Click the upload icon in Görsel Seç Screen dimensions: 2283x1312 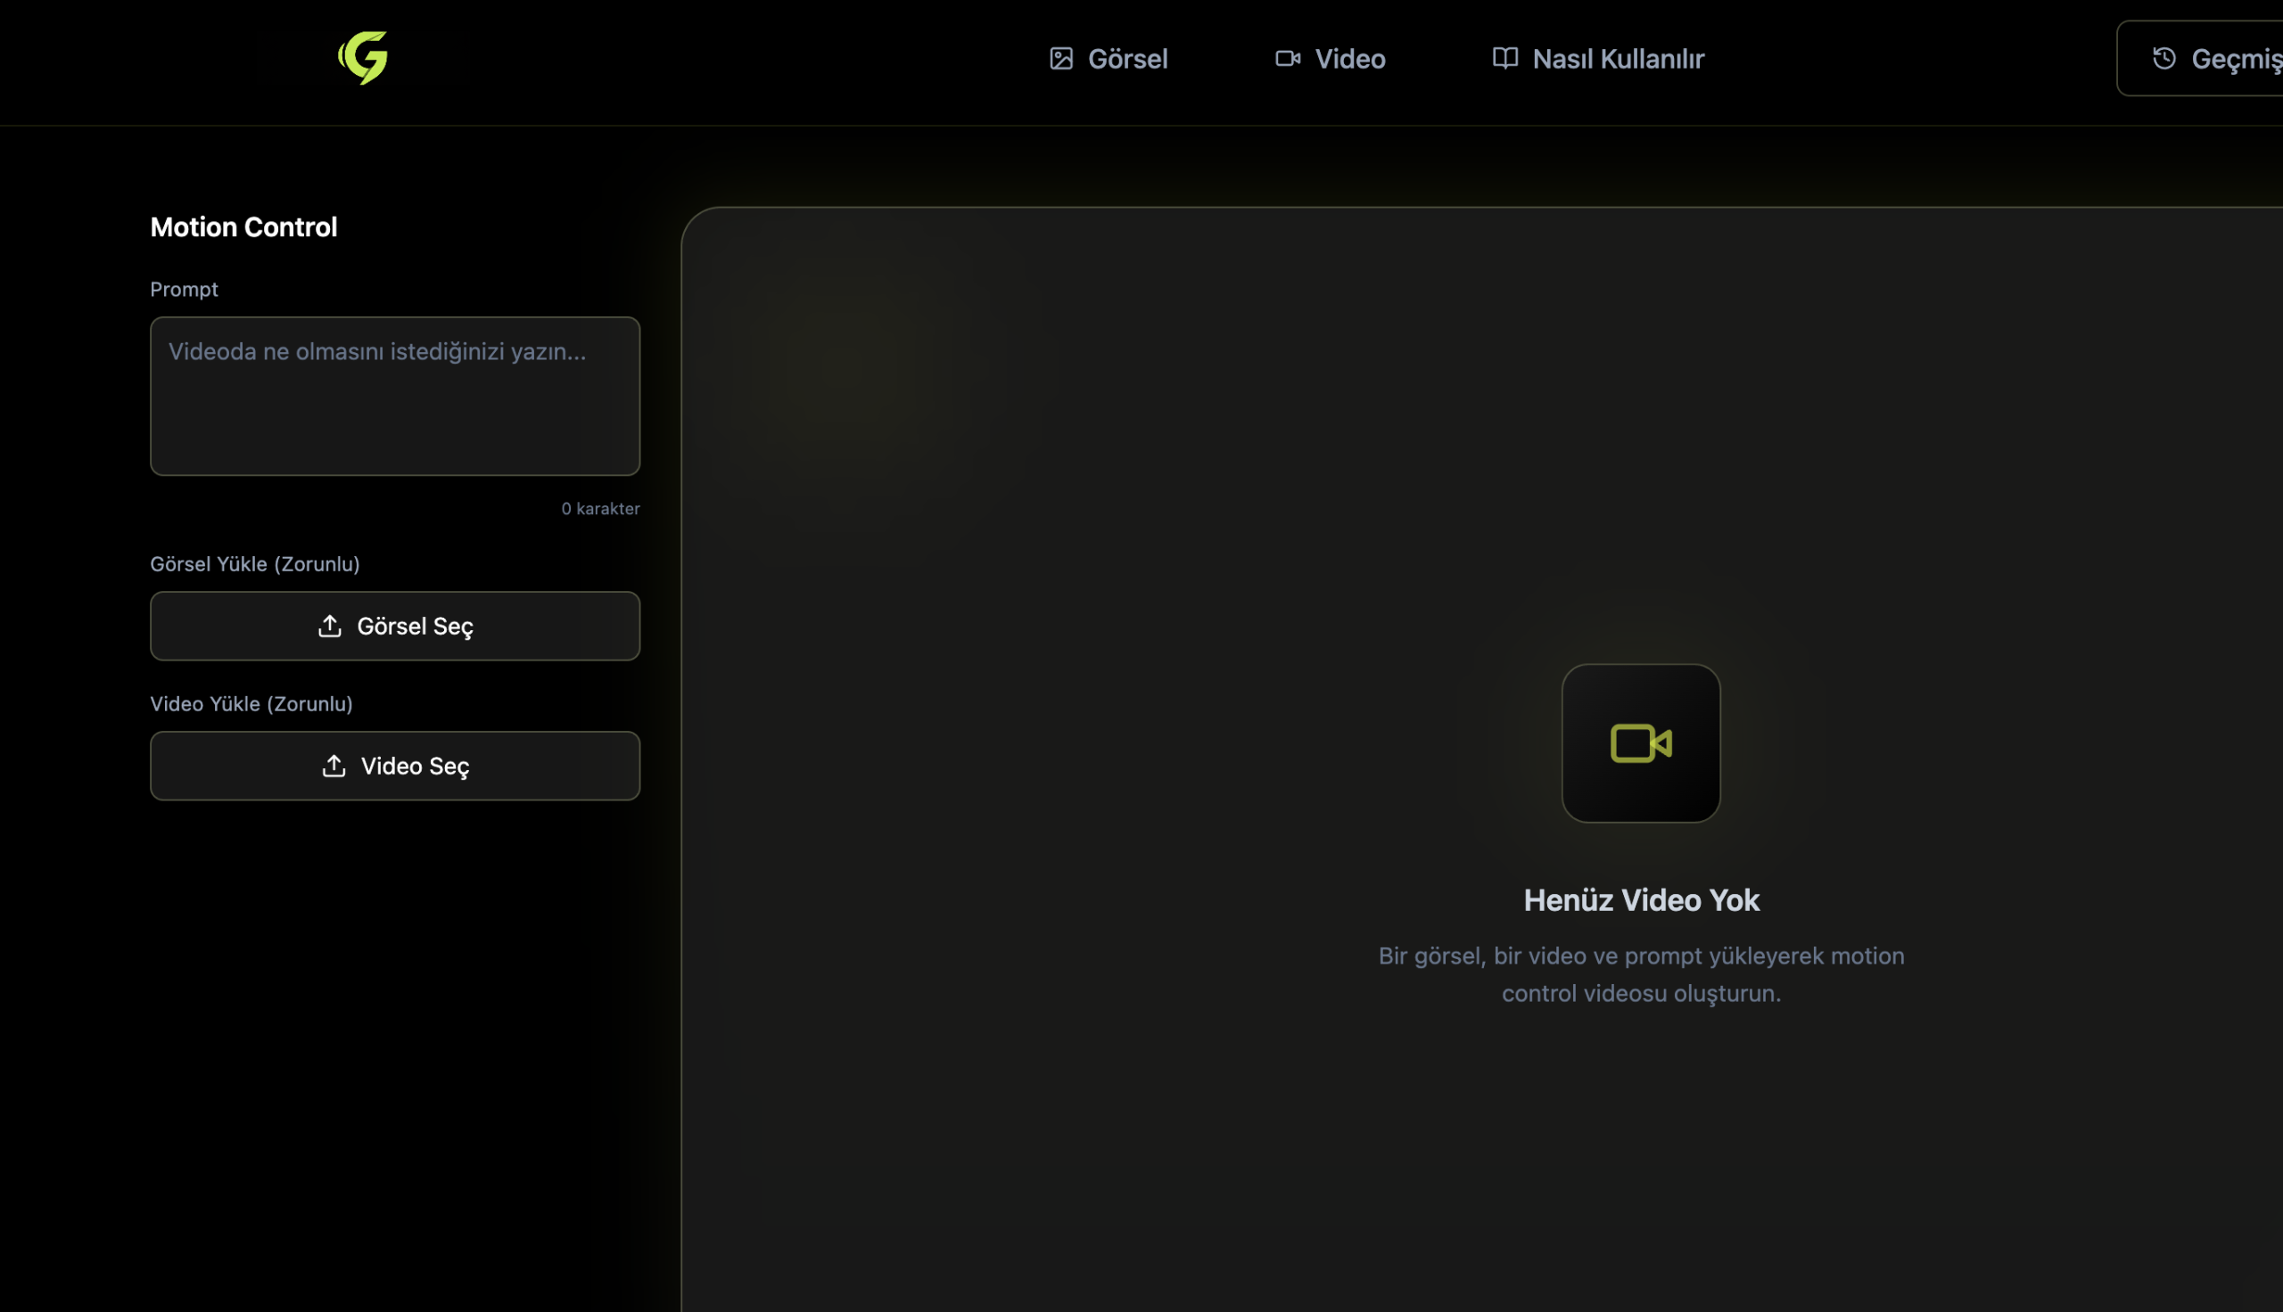click(330, 627)
